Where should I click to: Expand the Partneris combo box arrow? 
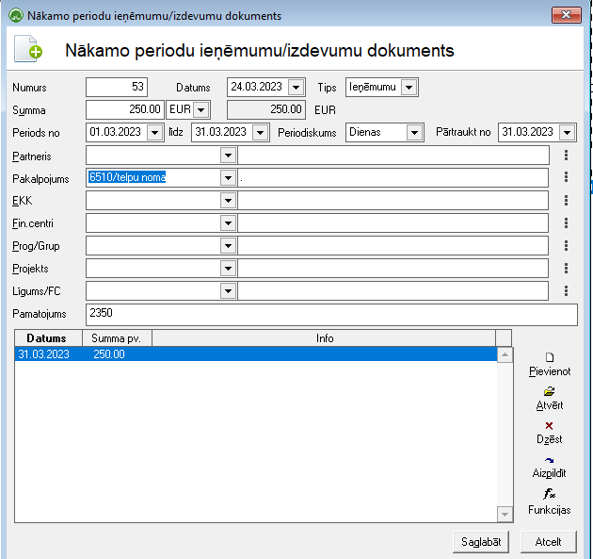click(228, 156)
